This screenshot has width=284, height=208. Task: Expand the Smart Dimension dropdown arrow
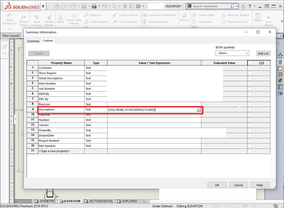click(9, 29)
